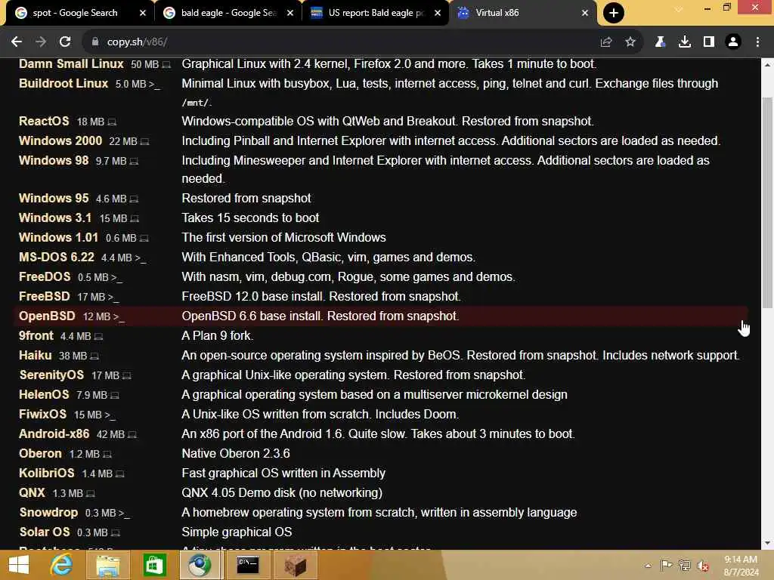Open the Chrome profile avatar
The height and width of the screenshot is (580, 774).
click(x=733, y=42)
